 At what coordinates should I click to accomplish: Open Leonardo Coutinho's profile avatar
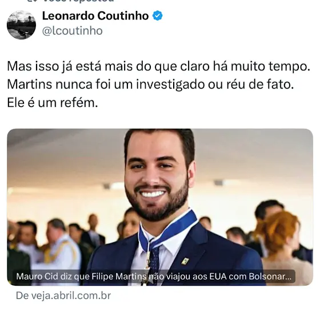click(x=22, y=25)
